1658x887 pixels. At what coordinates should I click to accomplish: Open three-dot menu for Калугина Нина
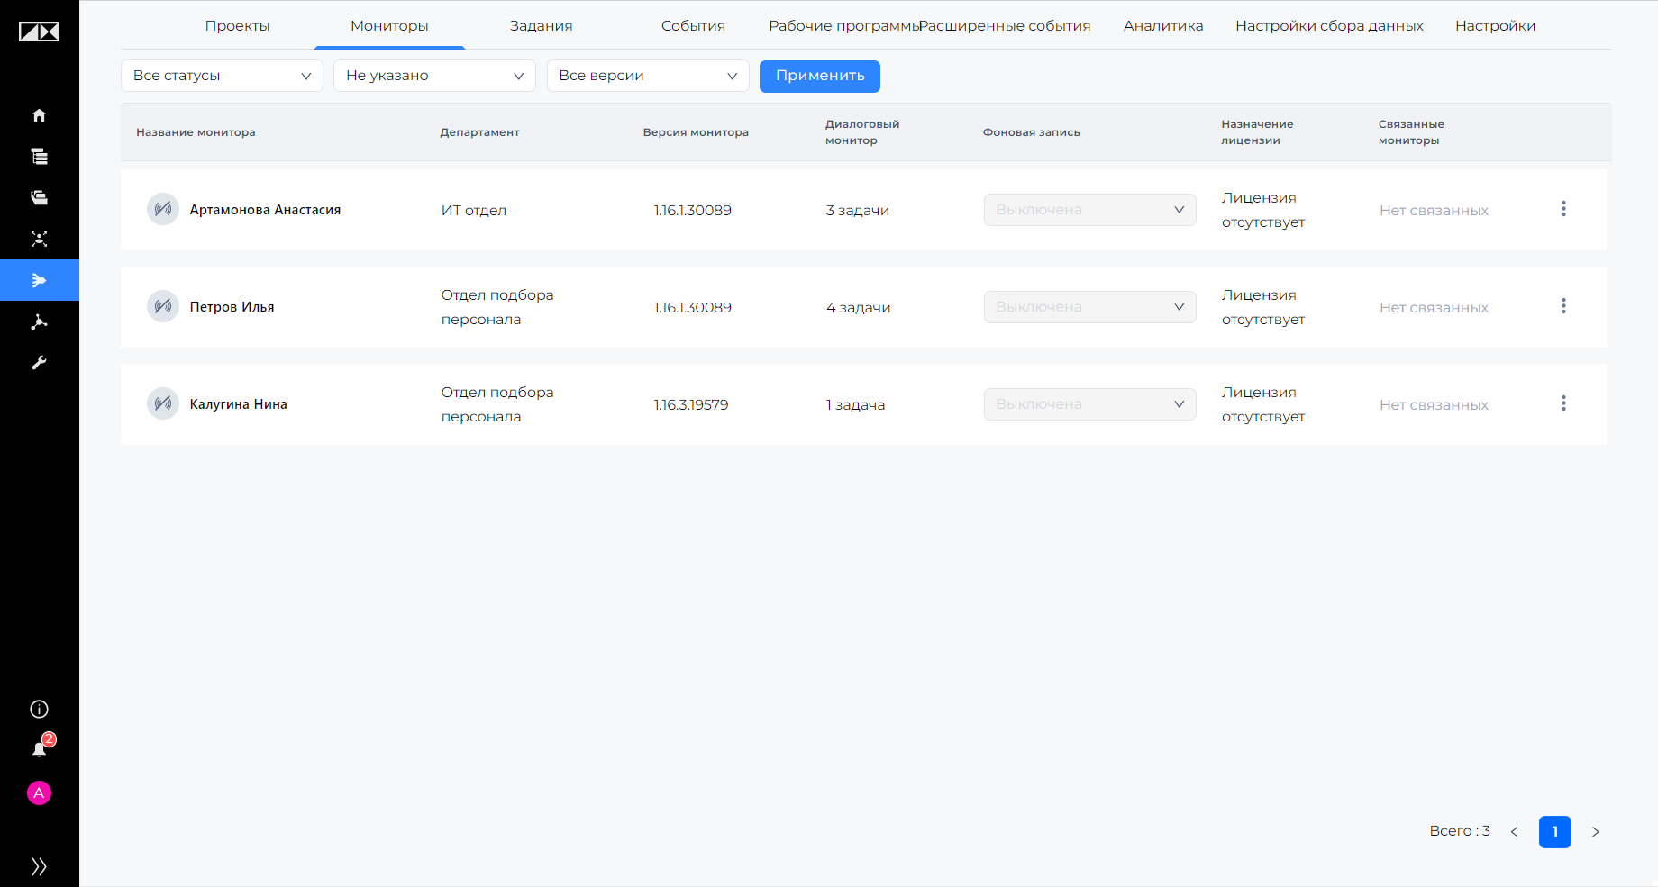coord(1563,403)
